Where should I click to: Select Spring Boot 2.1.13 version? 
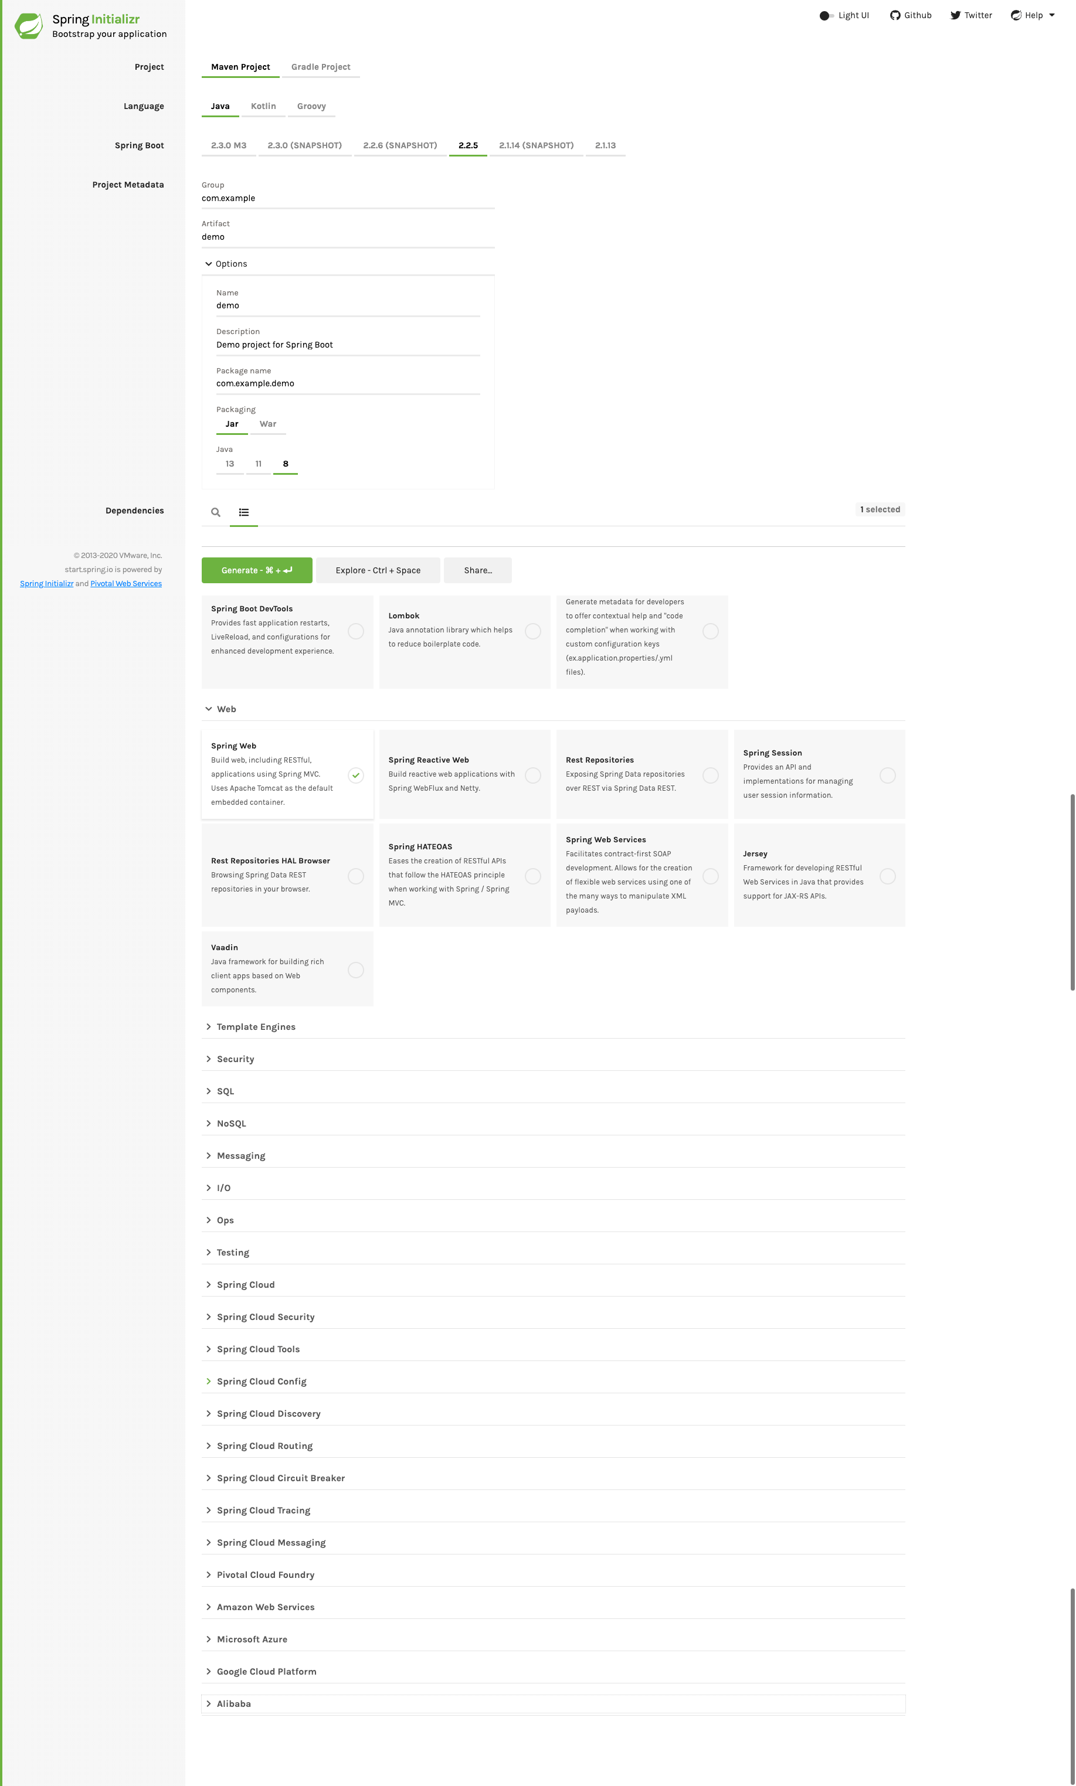click(x=605, y=146)
